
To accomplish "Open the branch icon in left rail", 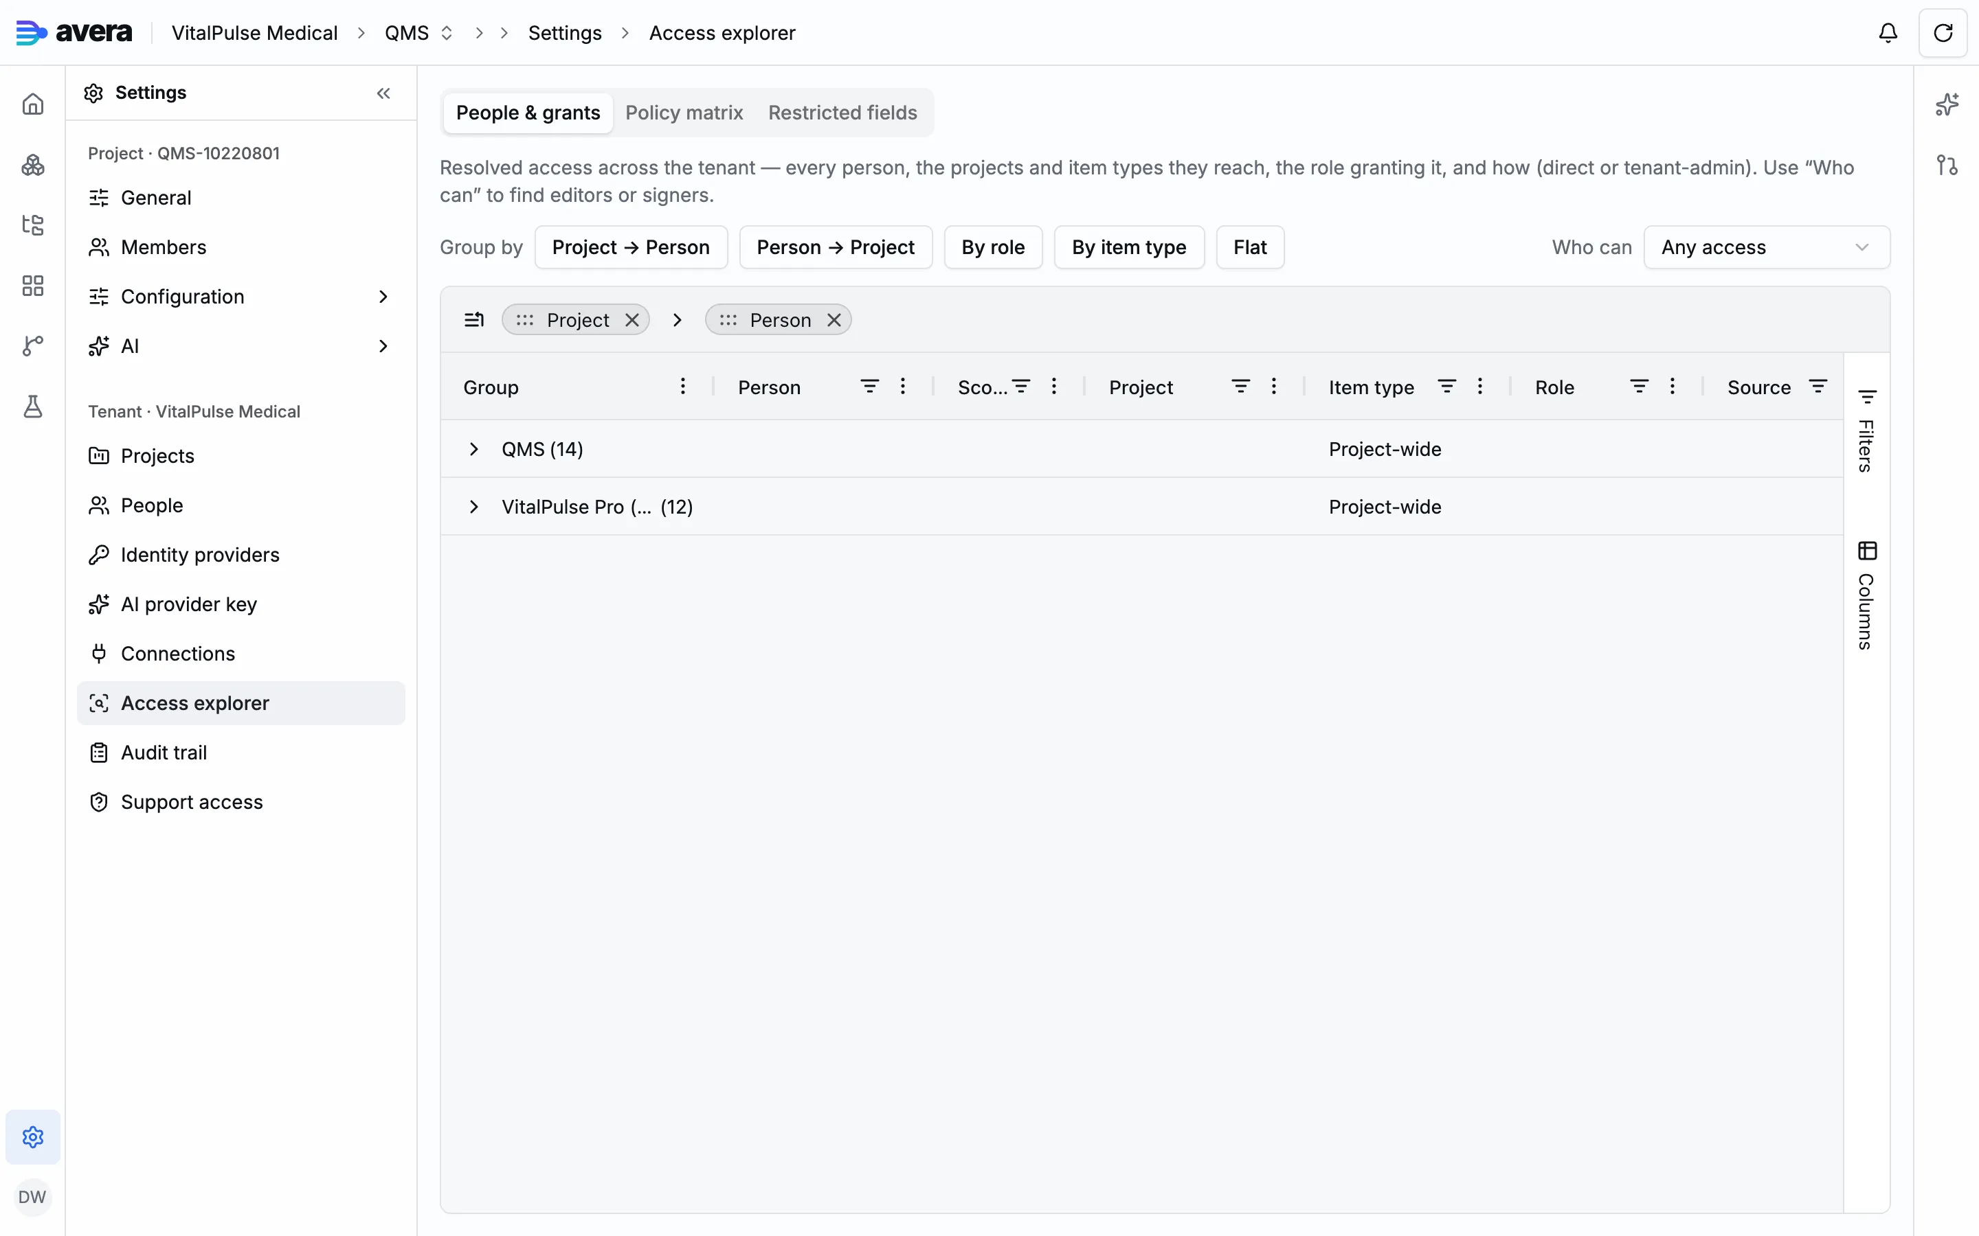I will point(33,346).
